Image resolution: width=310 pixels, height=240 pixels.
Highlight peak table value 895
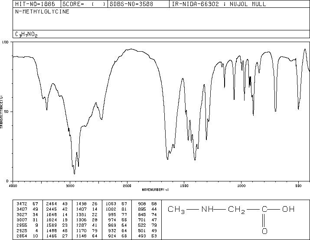142,209
